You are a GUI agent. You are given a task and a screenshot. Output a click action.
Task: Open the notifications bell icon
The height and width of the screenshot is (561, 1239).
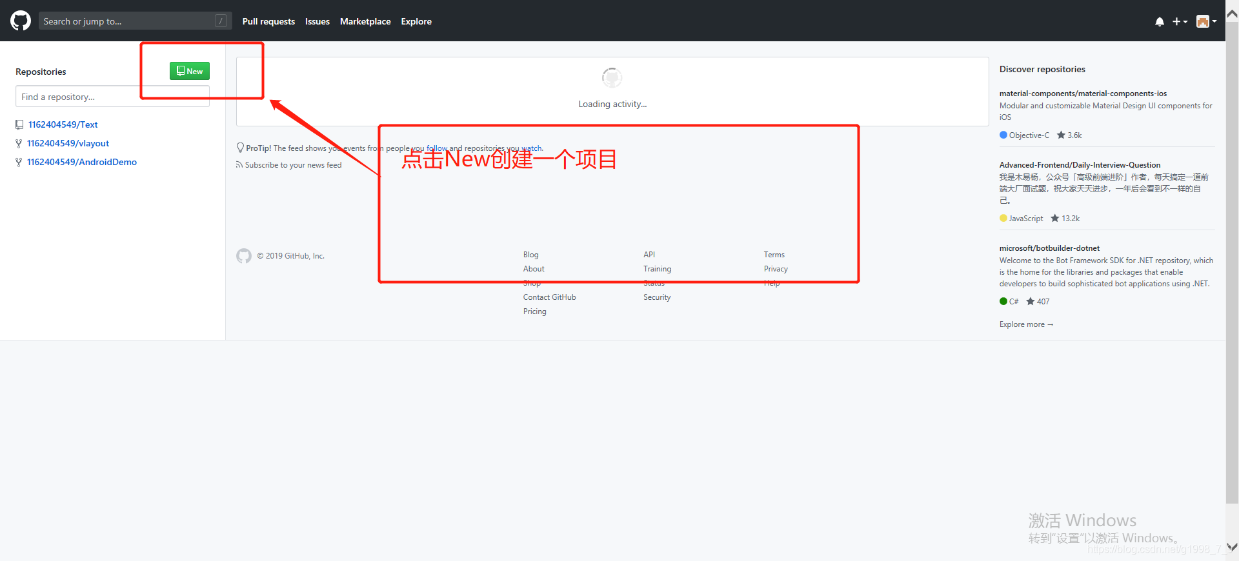click(1160, 21)
